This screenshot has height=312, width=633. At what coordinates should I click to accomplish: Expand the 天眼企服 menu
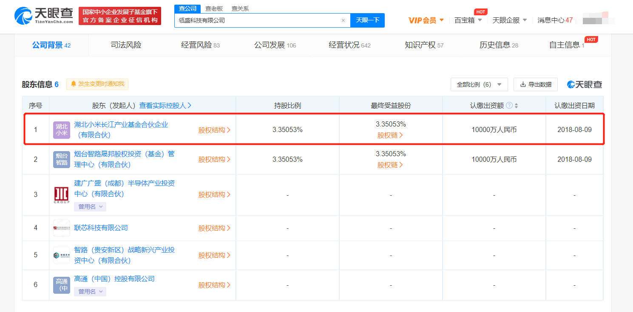pyautogui.click(x=510, y=20)
